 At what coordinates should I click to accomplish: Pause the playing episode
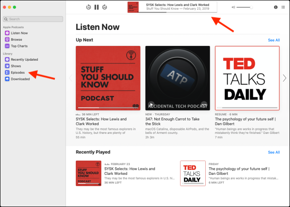click(x=96, y=7)
